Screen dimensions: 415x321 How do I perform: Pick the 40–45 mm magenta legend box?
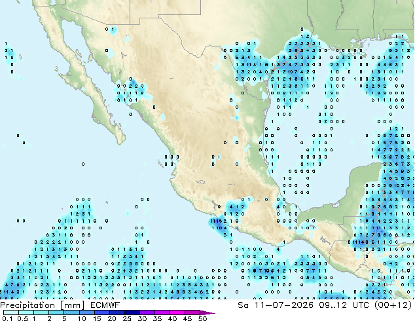click(177, 312)
